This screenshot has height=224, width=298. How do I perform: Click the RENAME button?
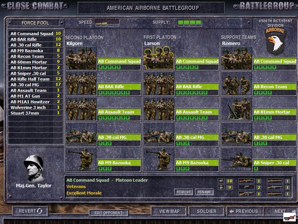204,192
